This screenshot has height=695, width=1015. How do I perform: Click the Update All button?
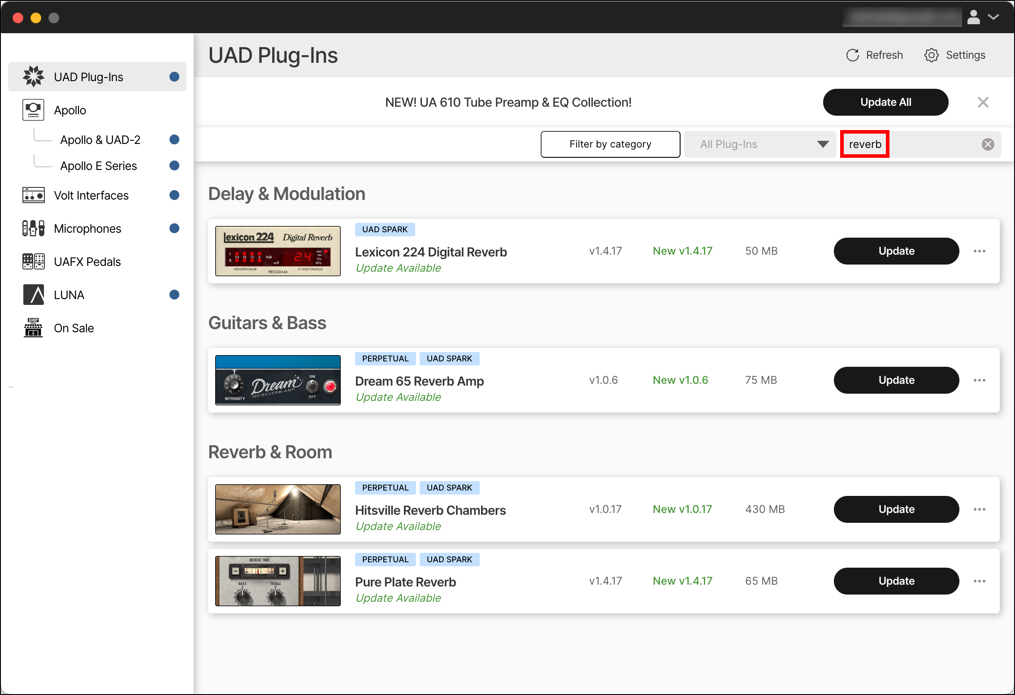(x=885, y=102)
